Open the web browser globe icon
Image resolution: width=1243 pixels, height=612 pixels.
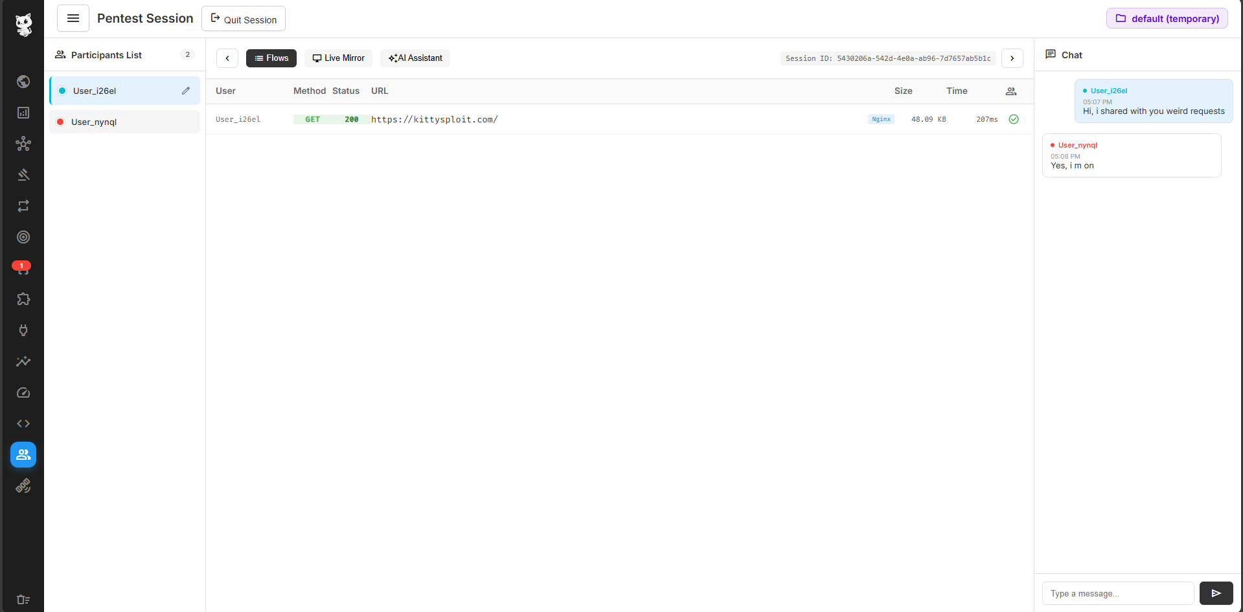pos(23,82)
